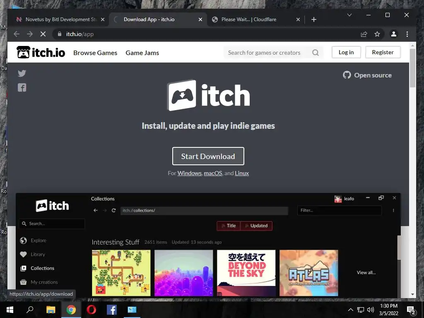Screen dimensions: 424x318
Task: Click the Start Download button
Action: tap(208, 156)
